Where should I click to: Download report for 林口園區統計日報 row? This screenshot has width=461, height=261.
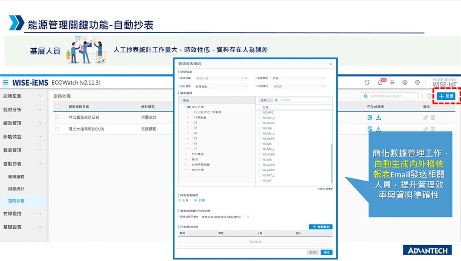[378, 117]
